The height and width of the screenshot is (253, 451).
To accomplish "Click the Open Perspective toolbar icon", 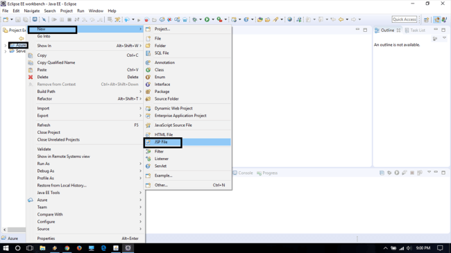I will (426, 19).
